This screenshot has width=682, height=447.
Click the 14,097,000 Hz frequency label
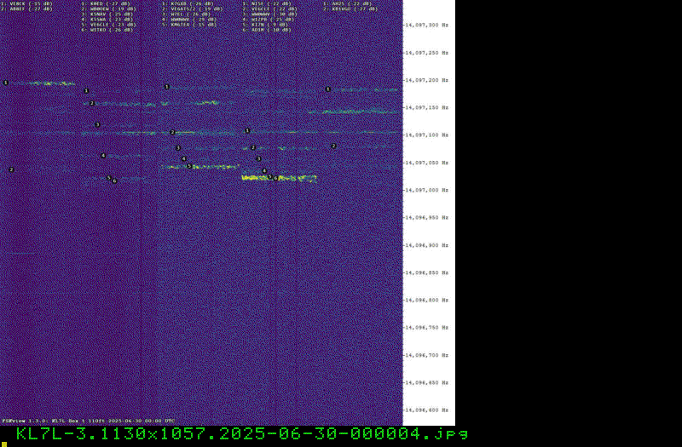coord(427,190)
